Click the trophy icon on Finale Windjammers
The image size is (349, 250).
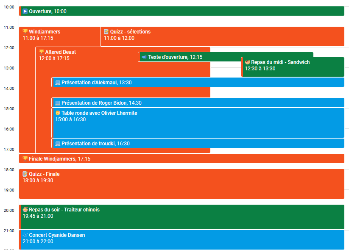25,159
